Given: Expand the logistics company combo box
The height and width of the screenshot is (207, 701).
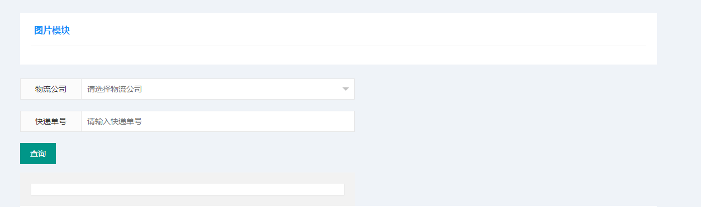Looking at the screenshot, I should coord(218,89).
